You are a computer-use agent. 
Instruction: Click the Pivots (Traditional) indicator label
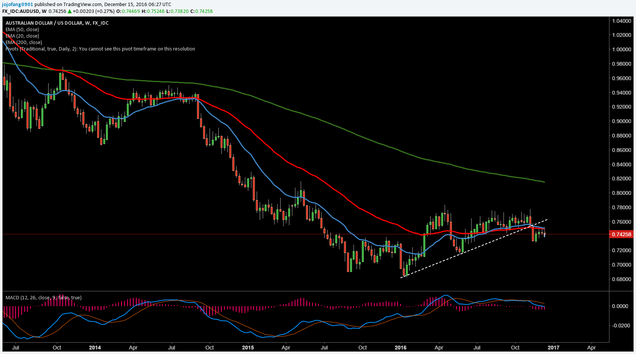click(100, 49)
